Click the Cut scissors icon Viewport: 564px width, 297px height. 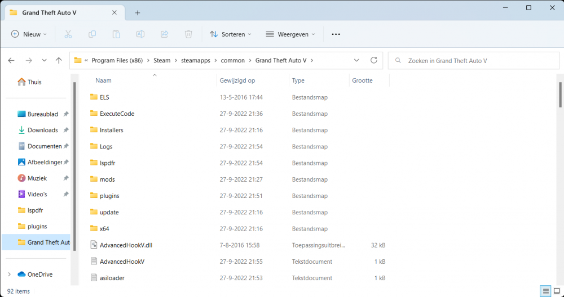pyautogui.click(x=68, y=34)
